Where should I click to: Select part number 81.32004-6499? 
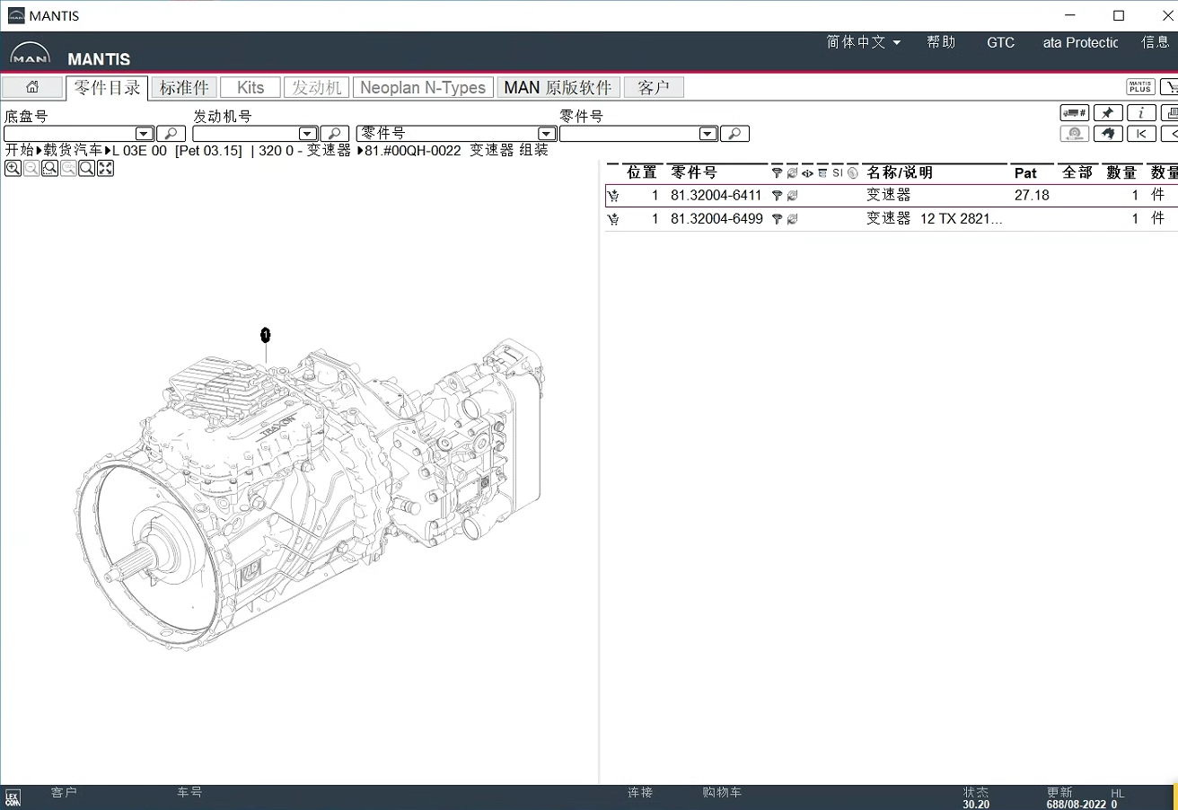pyautogui.click(x=716, y=218)
